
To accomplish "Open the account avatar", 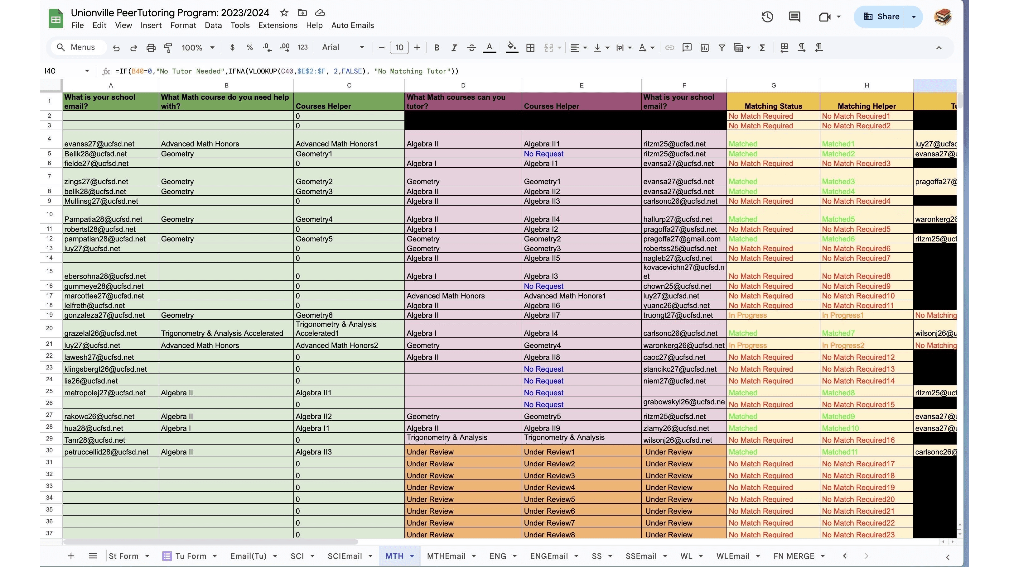I will (x=942, y=17).
